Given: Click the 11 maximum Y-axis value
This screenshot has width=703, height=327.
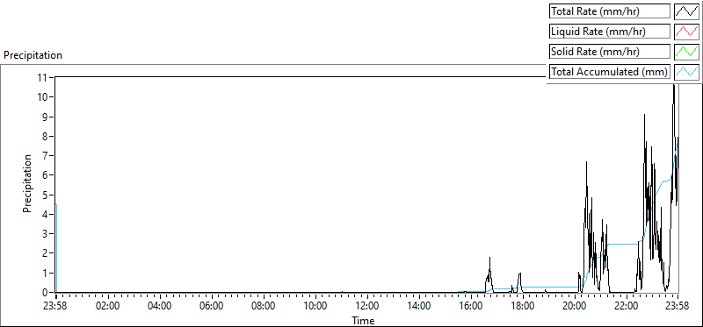Looking at the screenshot, I should click(43, 77).
